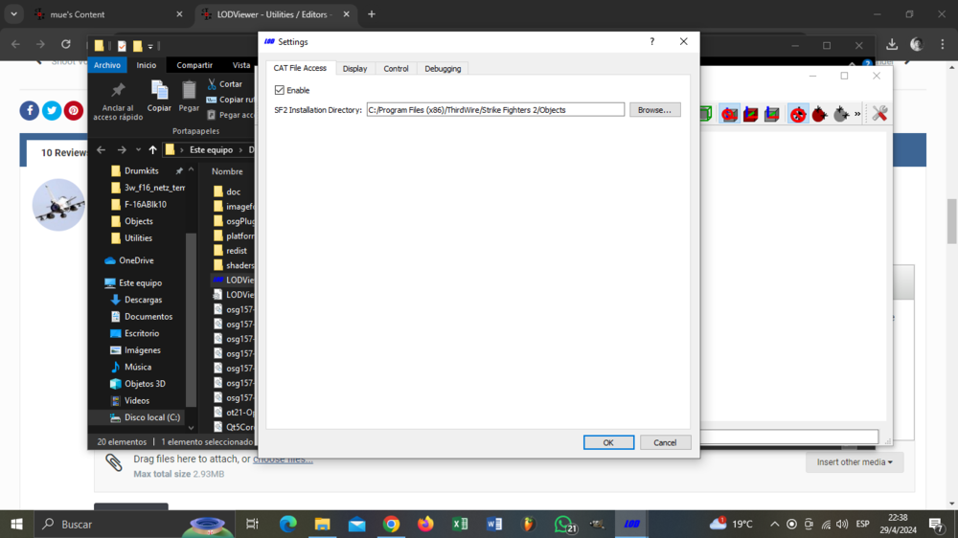Select the Drumkits folder in the navigation pane
This screenshot has width=958, height=538.
coord(141,171)
